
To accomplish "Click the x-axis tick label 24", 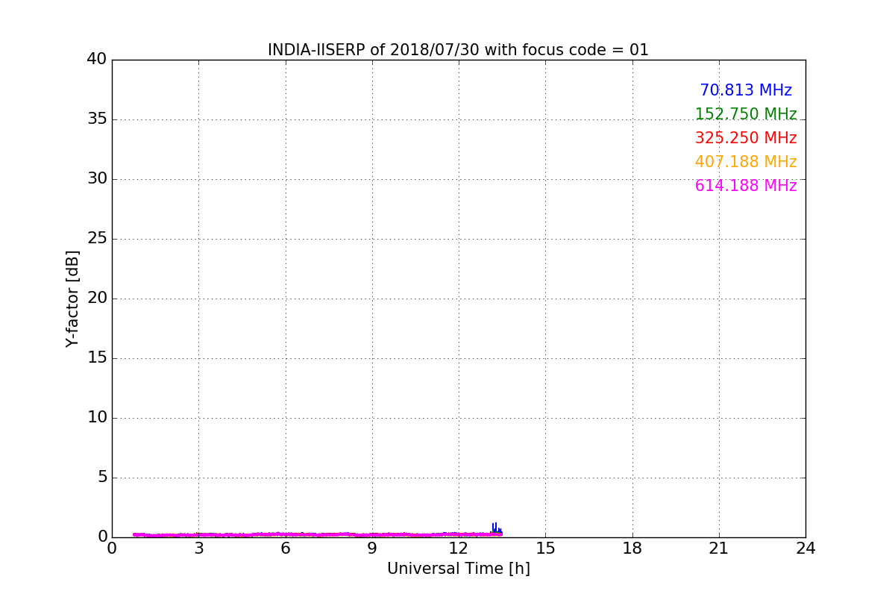I will point(805,548).
